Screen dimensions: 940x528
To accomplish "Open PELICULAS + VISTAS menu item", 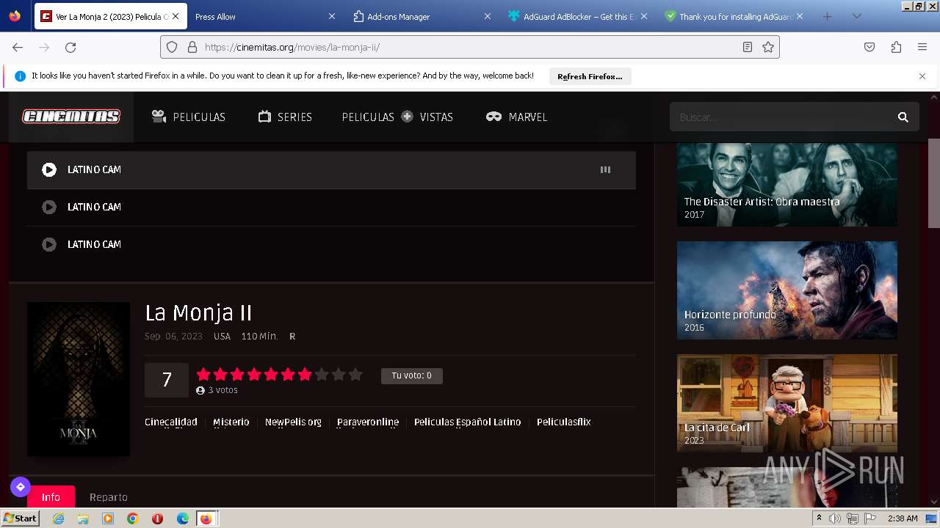I will (x=397, y=117).
